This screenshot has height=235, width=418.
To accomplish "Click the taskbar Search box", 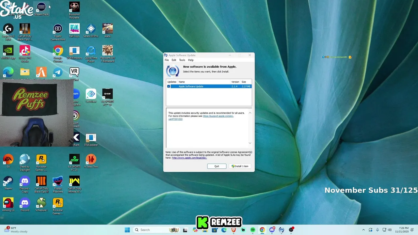I will click(156, 230).
